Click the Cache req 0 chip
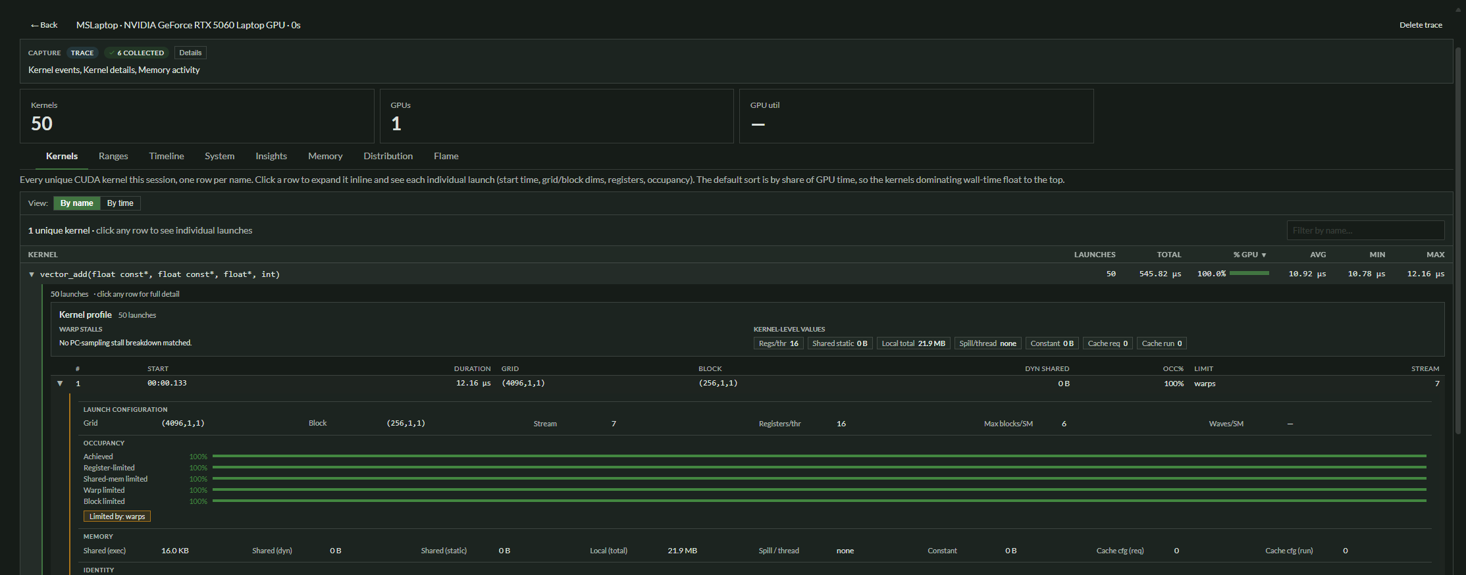This screenshot has width=1466, height=575. click(1107, 343)
